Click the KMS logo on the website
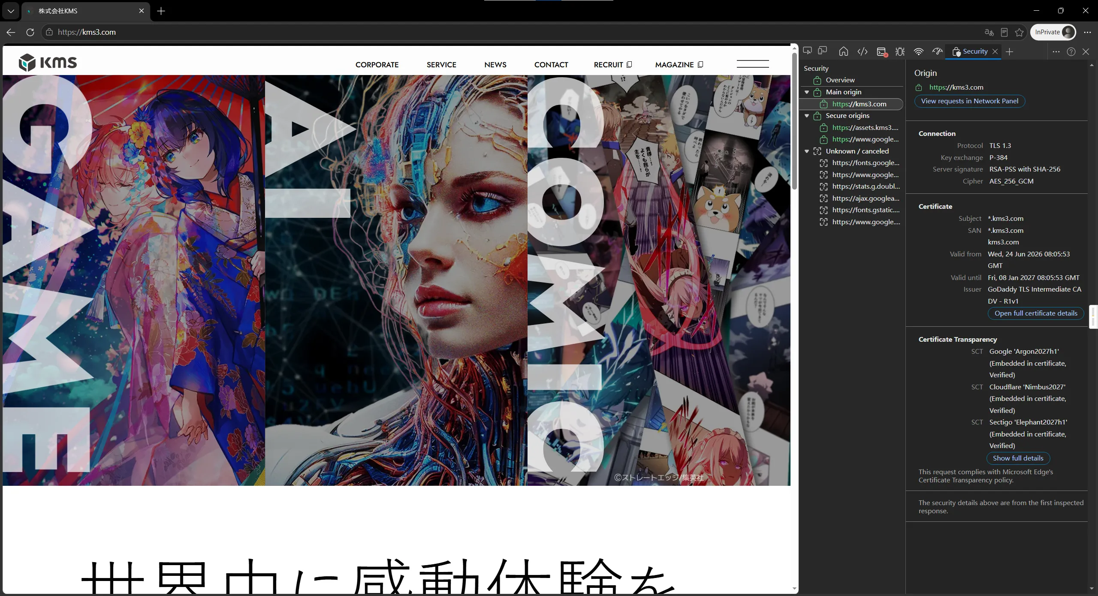 [x=48, y=63]
